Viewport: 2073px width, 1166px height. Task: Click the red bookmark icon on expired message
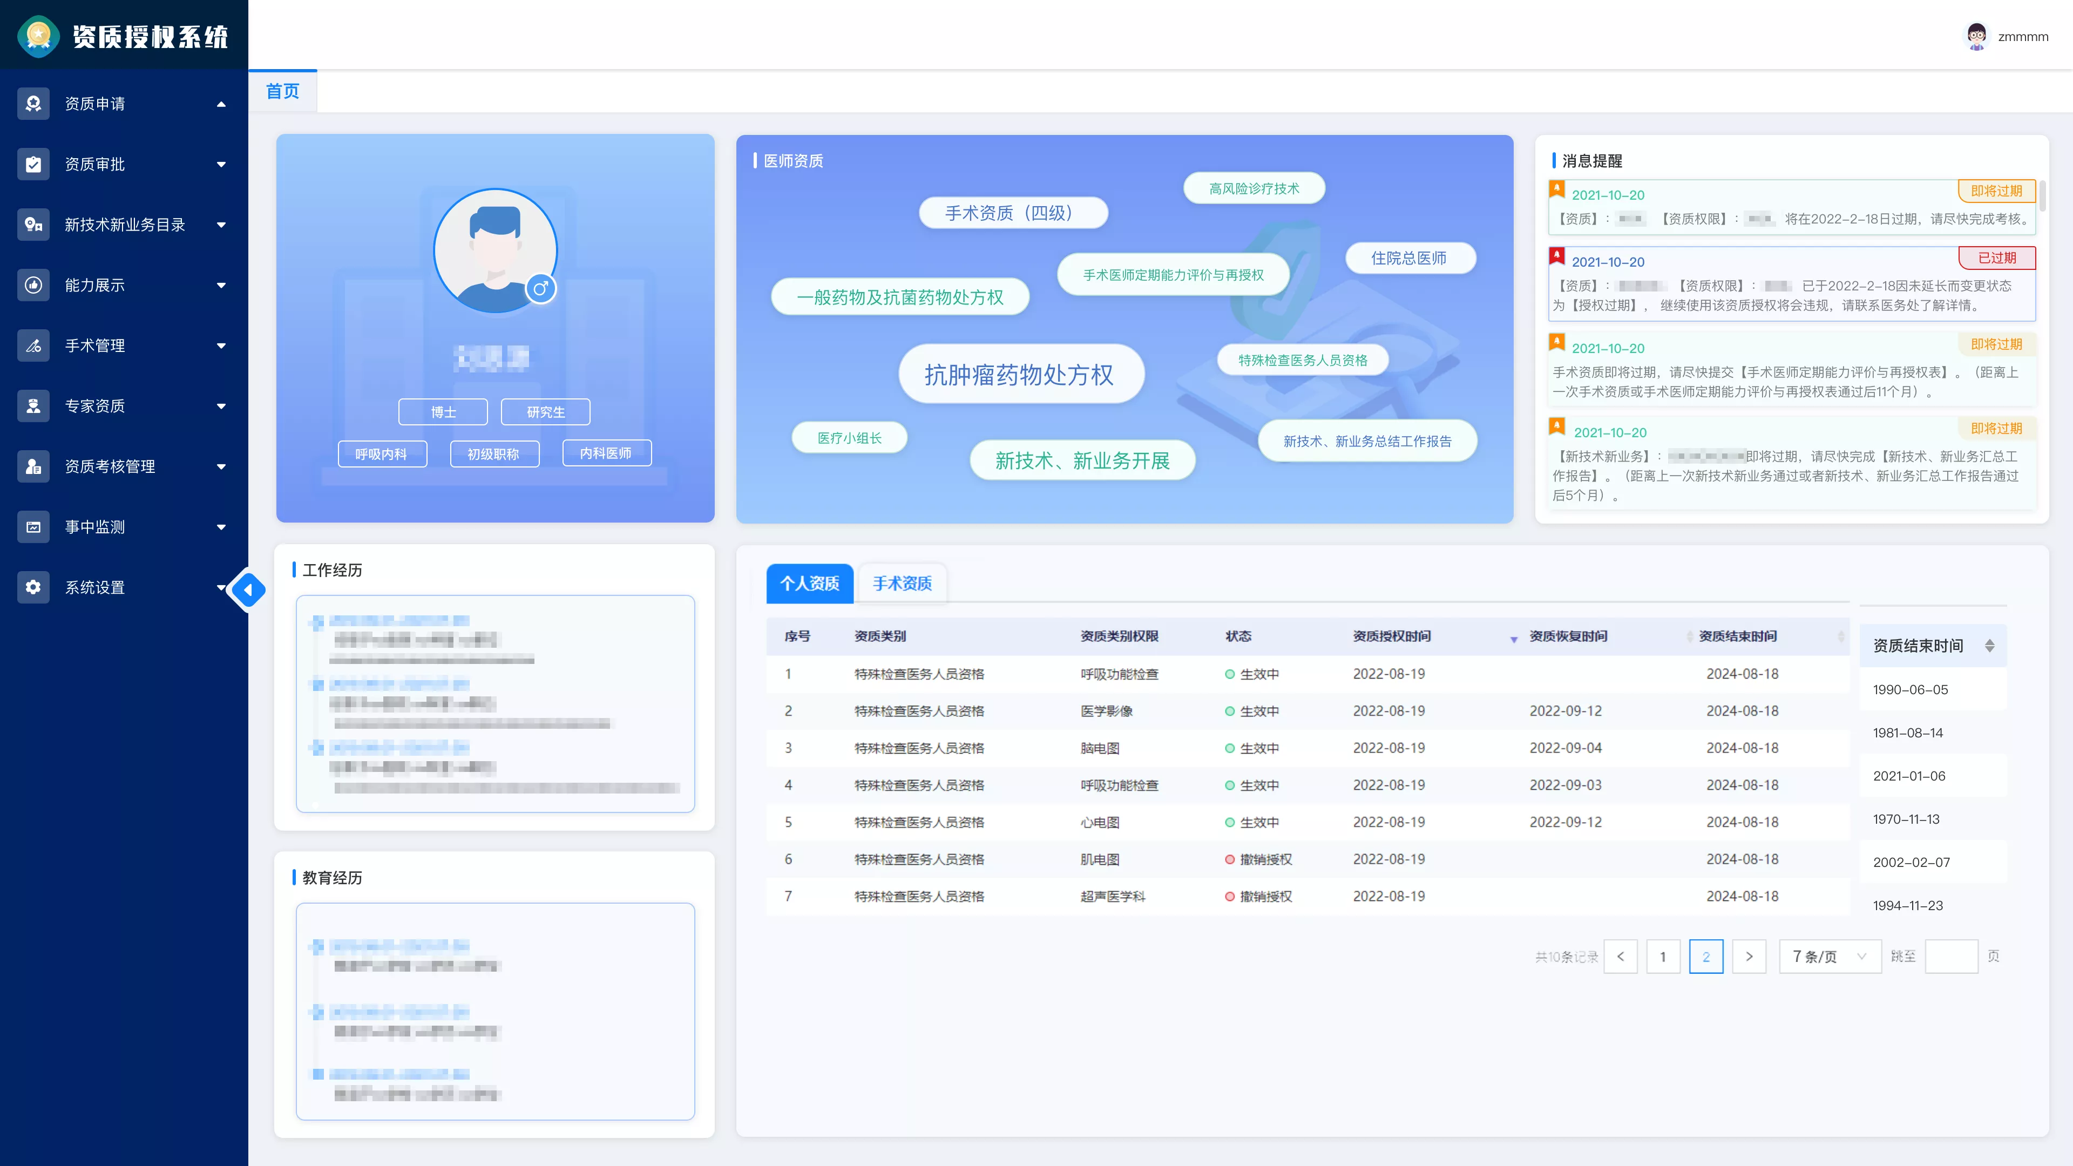point(1557,256)
